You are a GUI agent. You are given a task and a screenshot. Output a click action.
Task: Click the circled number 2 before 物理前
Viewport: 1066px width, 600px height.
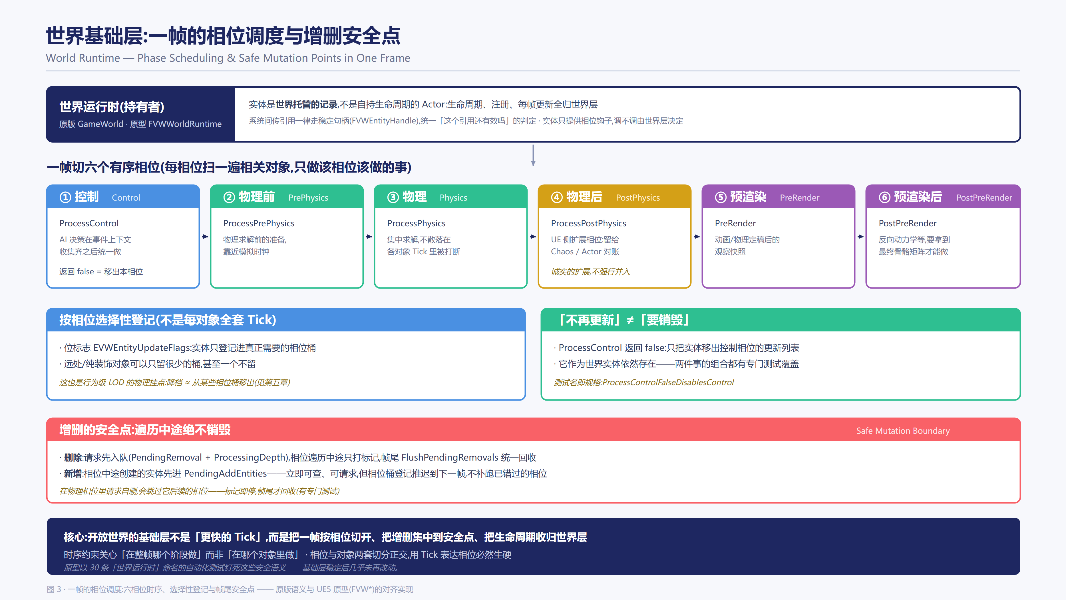[x=229, y=197]
